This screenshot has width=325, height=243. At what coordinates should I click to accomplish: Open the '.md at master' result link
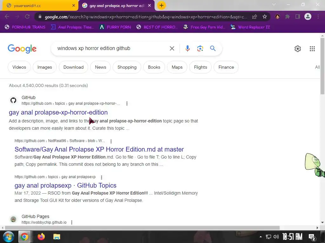coord(99,149)
